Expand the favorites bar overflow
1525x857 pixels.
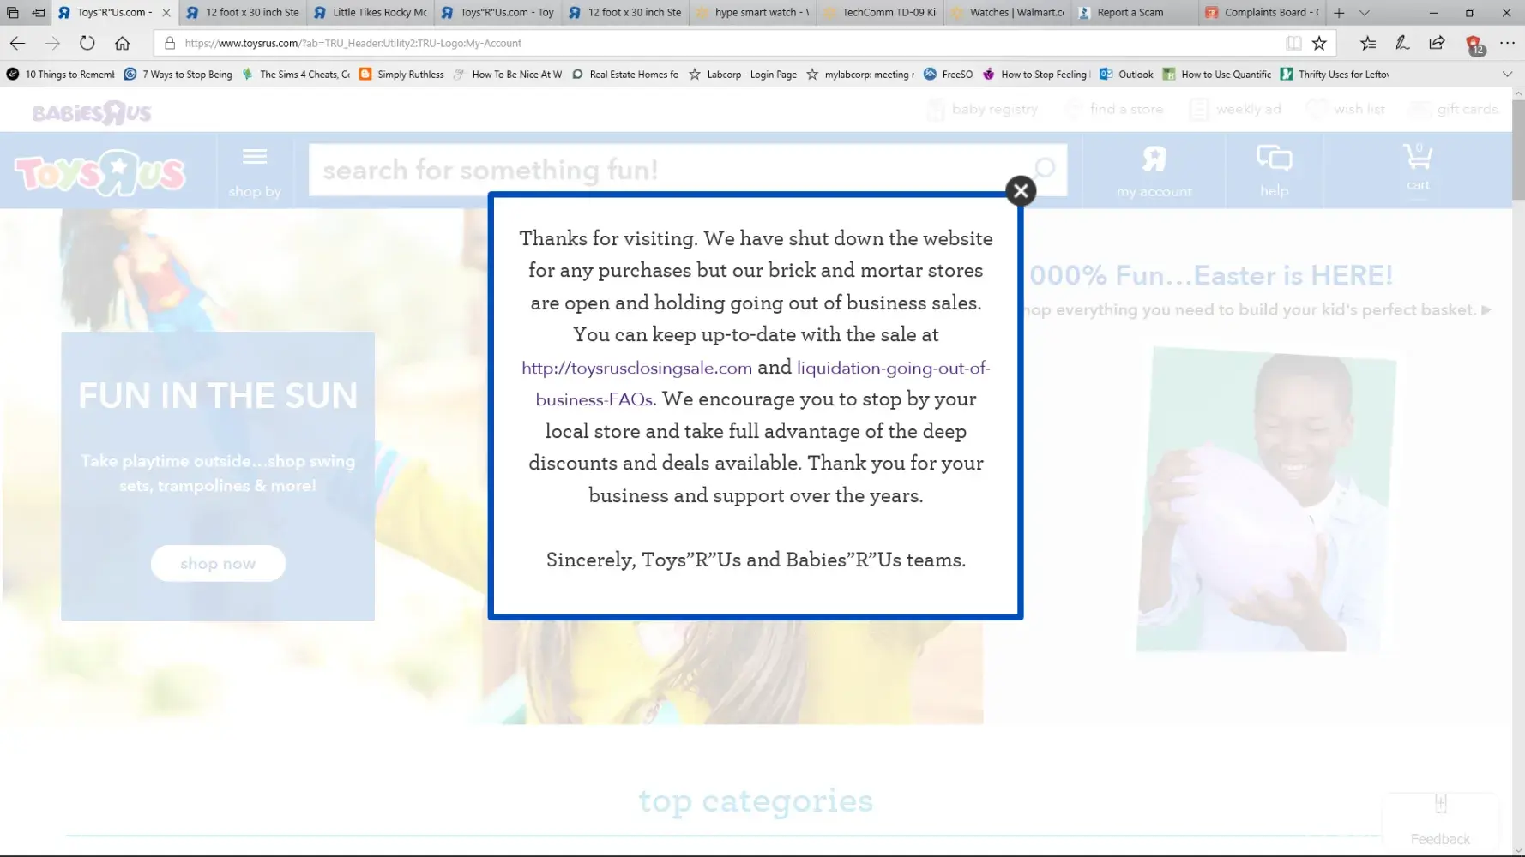tap(1507, 75)
